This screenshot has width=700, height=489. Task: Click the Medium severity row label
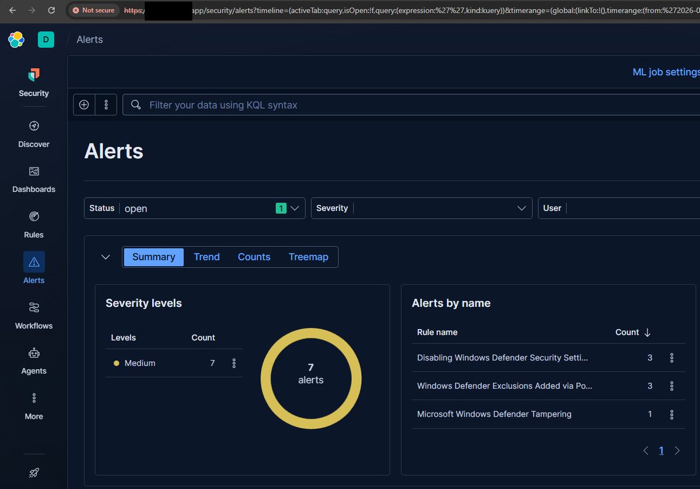click(140, 363)
